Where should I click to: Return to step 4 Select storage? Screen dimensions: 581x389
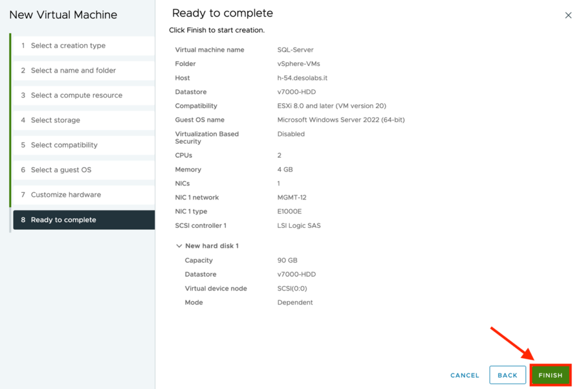coord(56,120)
